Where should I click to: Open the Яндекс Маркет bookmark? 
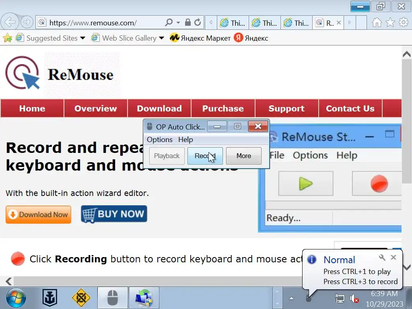[200, 38]
